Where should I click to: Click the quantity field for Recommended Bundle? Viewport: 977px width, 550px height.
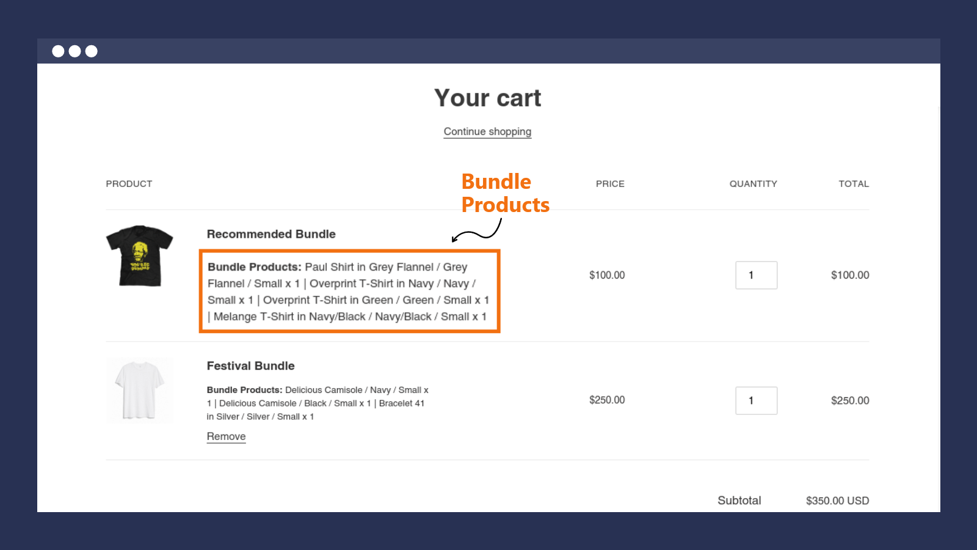pos(756,275)
